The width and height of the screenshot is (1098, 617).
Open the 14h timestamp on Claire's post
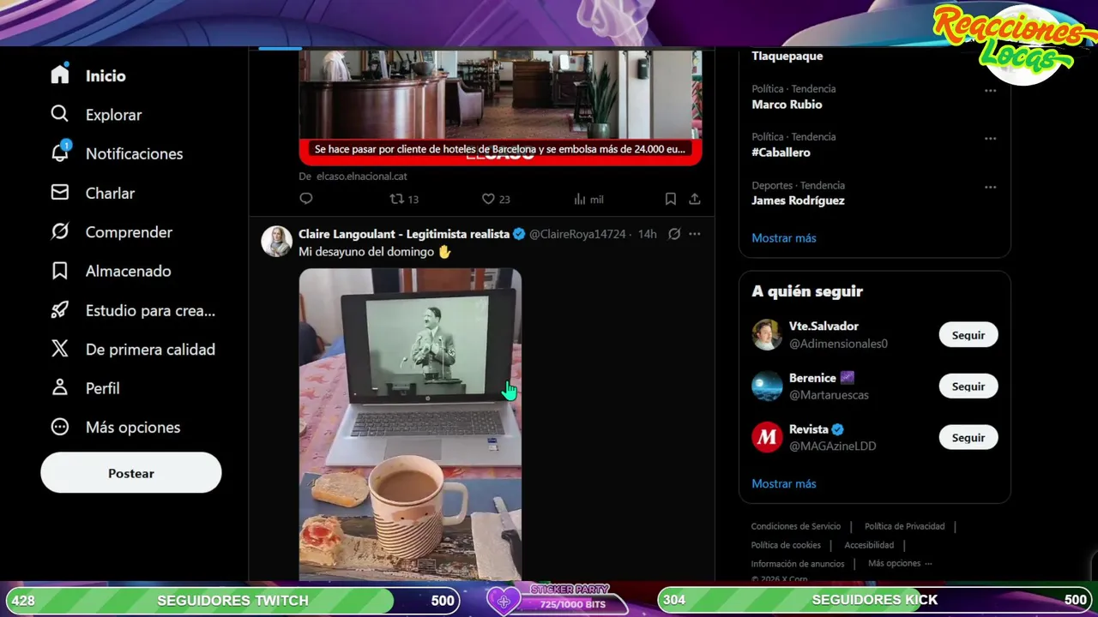pos(648,234)
